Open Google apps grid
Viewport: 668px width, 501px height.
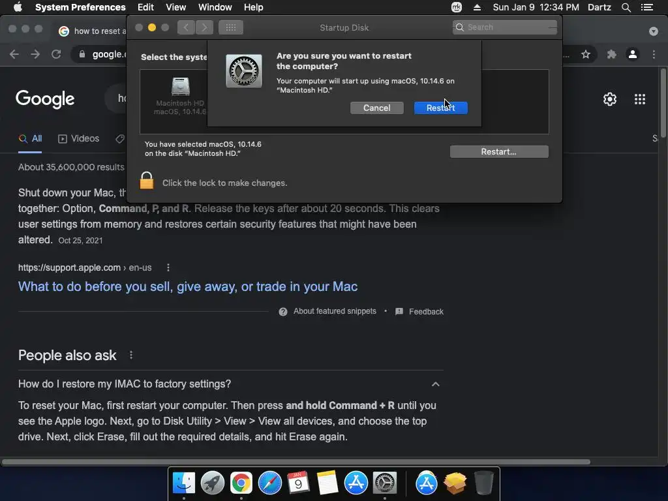click(640, 99)
